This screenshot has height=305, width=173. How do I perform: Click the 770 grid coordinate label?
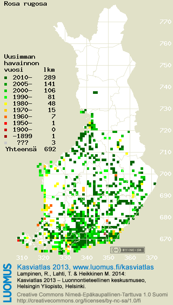coord(166,22)
